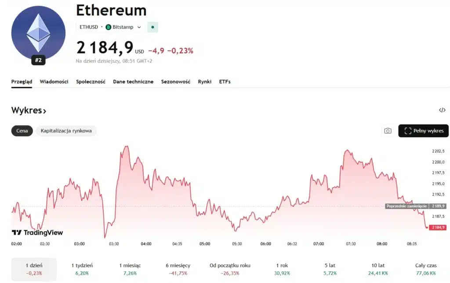The width and height of the screenshot is (450, 283).
Task: Click the #2 rank badge
Action: click(38, 60)
